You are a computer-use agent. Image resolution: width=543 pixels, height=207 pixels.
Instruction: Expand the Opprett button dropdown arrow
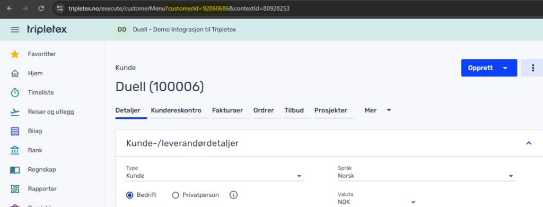(505, 68)
